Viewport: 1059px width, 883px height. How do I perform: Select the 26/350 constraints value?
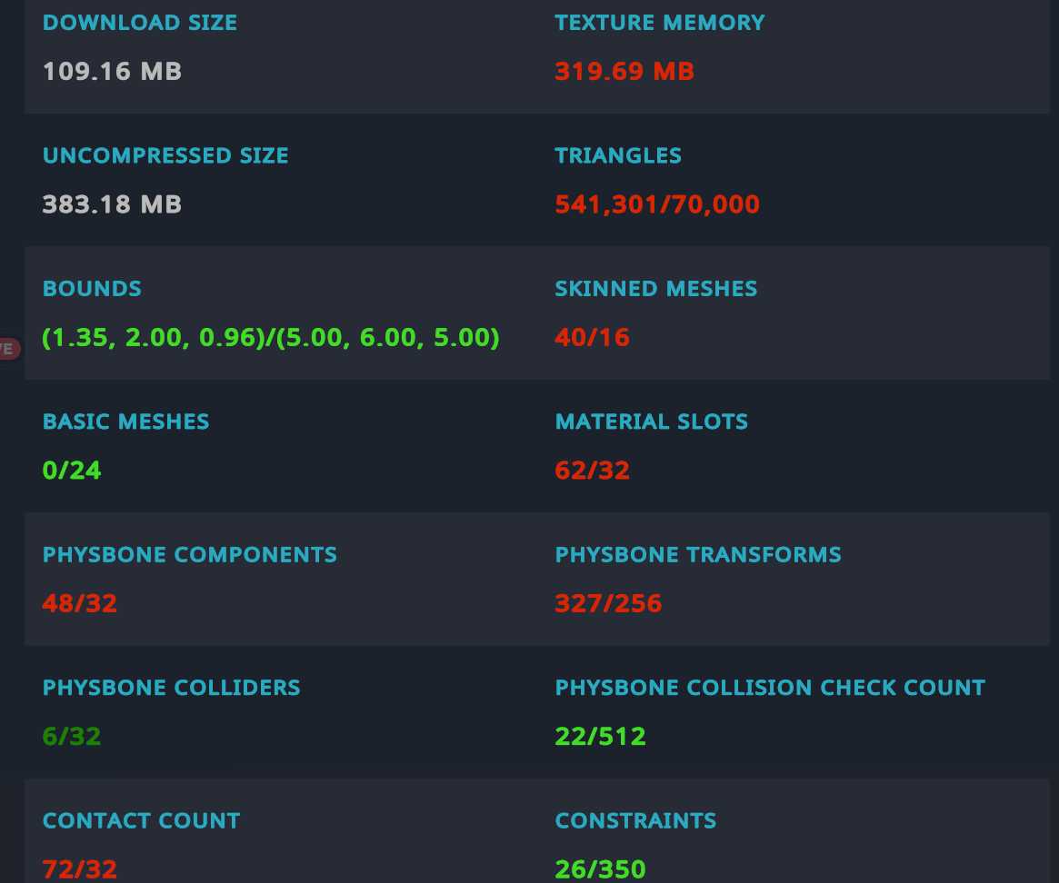point(601,869)
